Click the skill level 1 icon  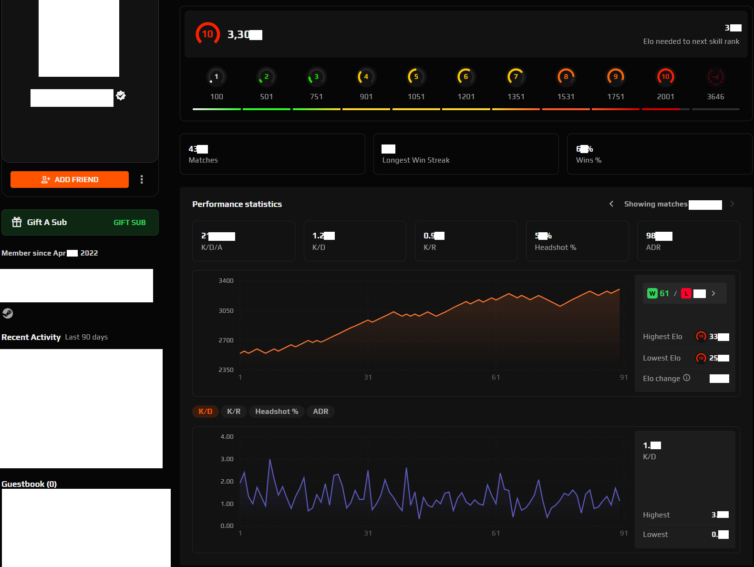click(x=217, y=77)
